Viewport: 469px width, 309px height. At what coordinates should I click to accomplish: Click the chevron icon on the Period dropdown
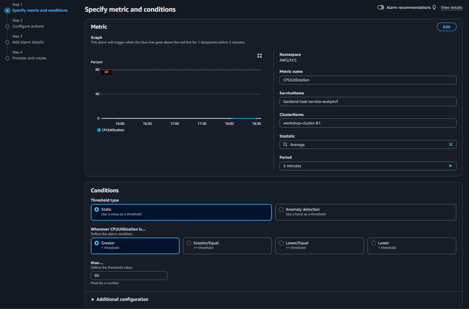450,166
